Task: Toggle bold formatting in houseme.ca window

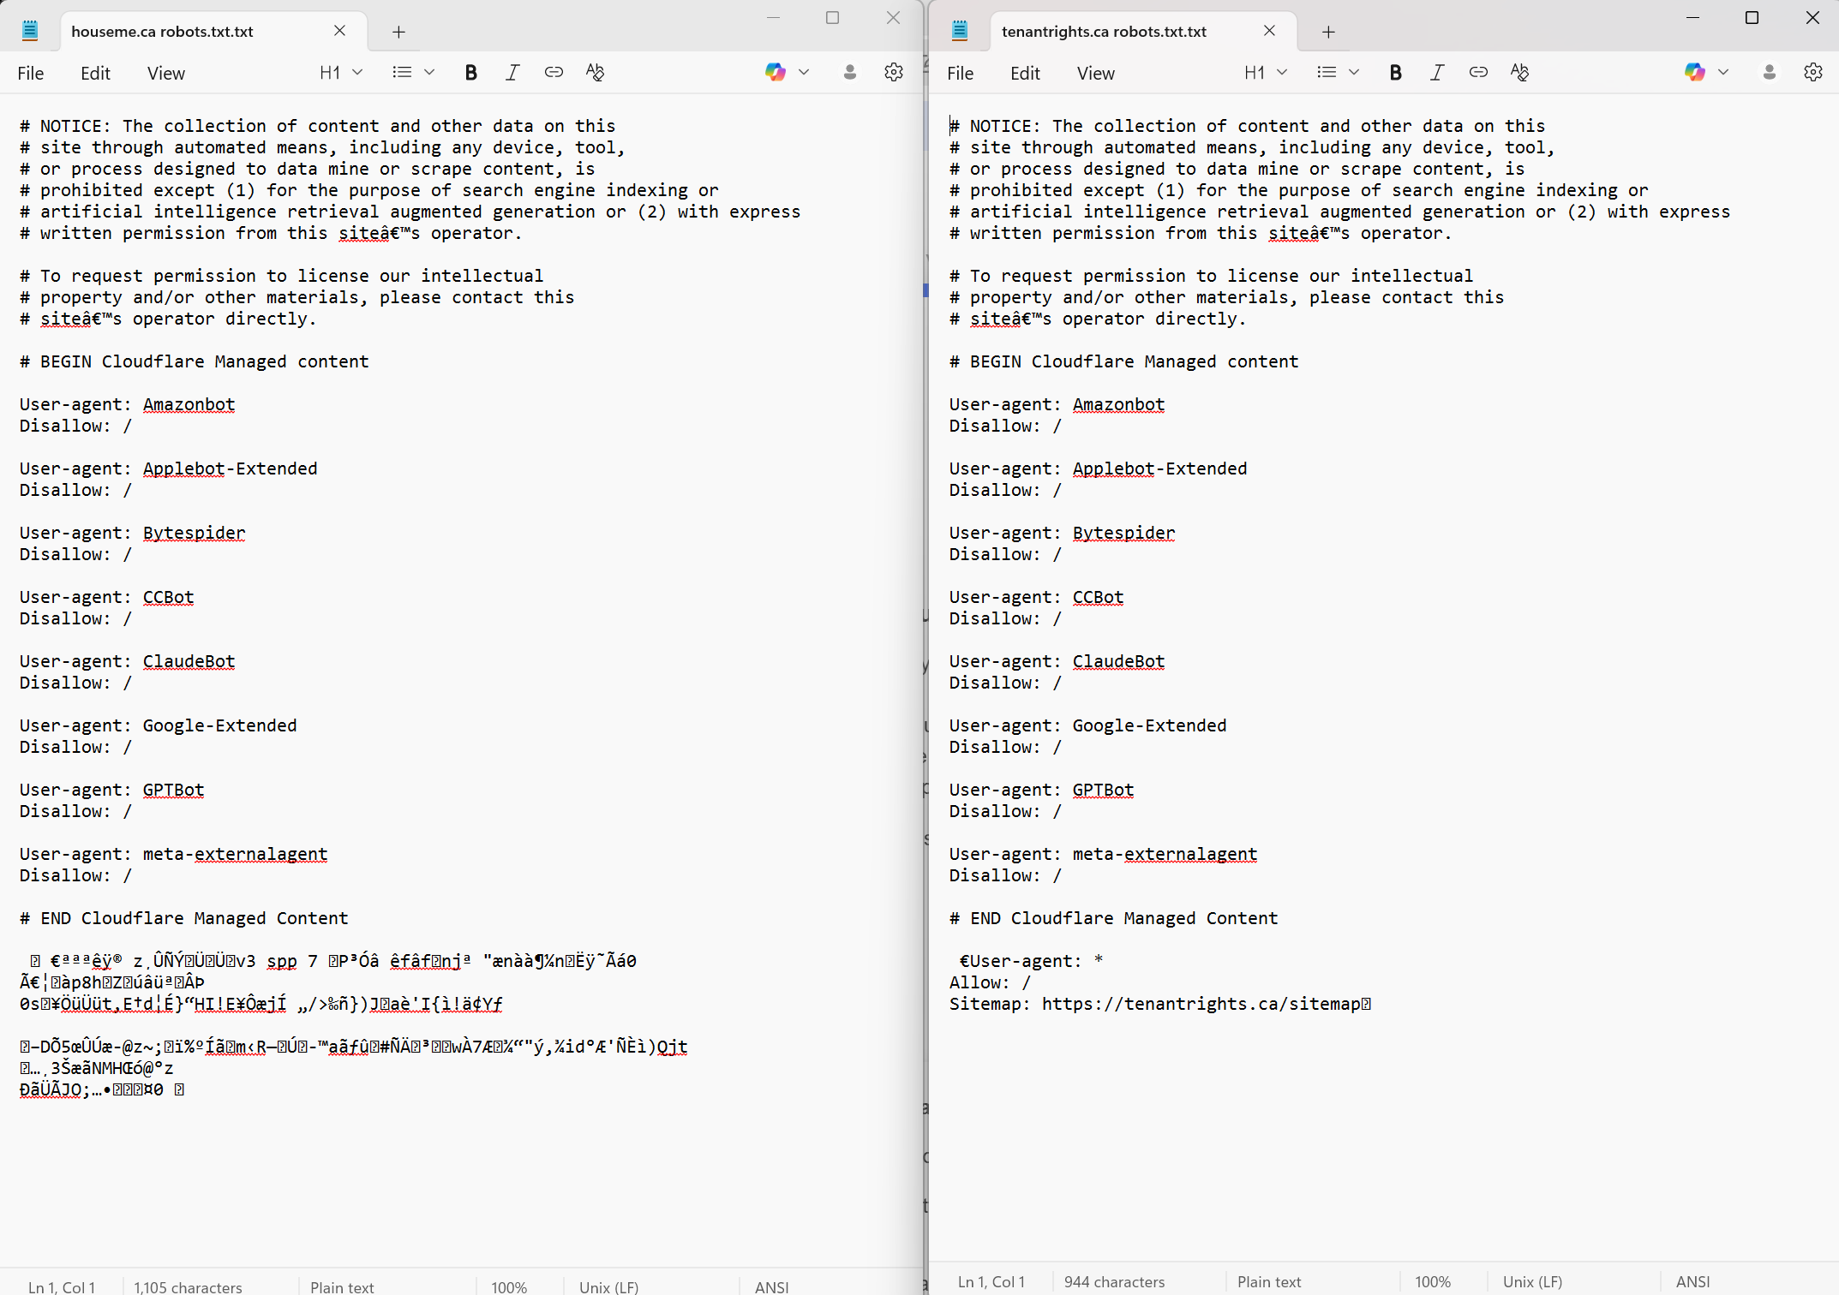Action: pos(470,73)
